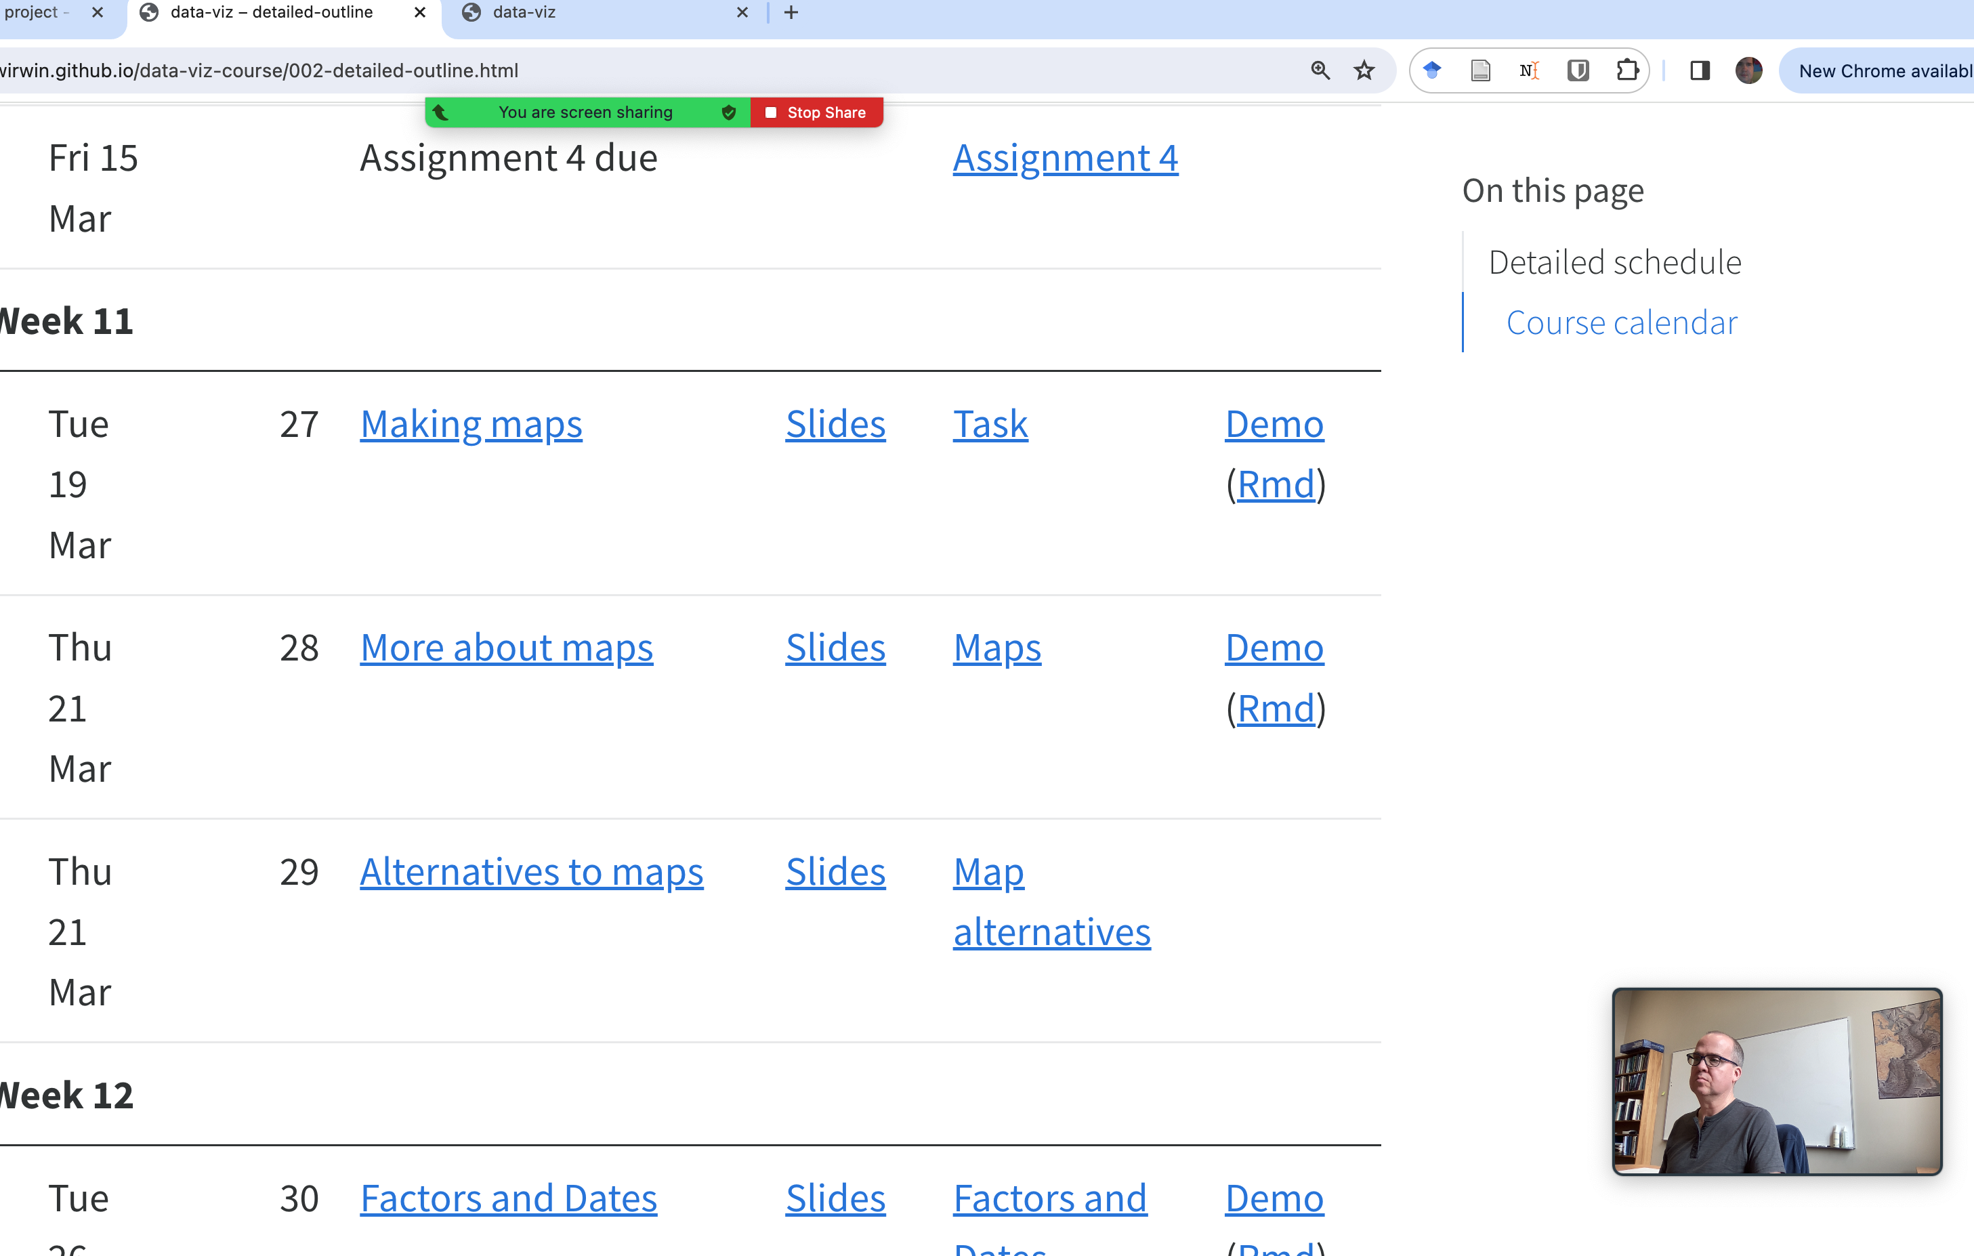
Task: Click the page zoom magnifier icon
Action: tap(1320, 70)
